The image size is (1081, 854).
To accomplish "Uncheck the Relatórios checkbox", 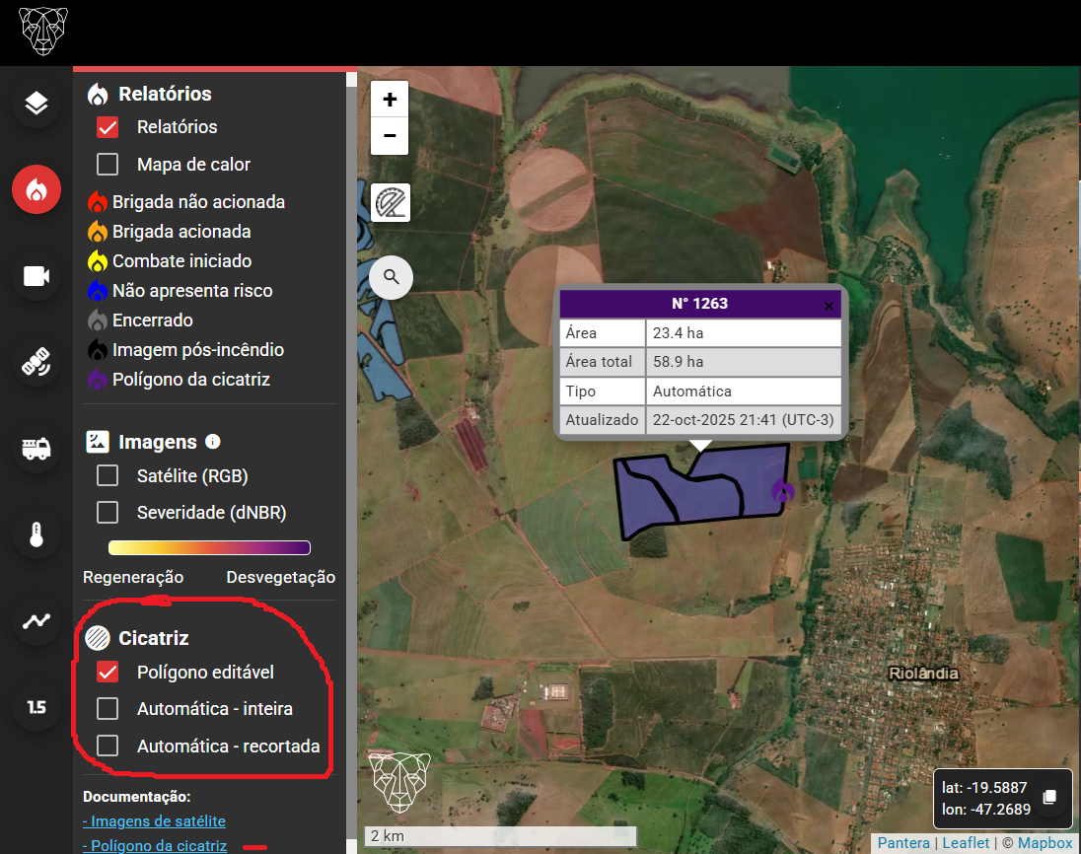I will (108, 127).
